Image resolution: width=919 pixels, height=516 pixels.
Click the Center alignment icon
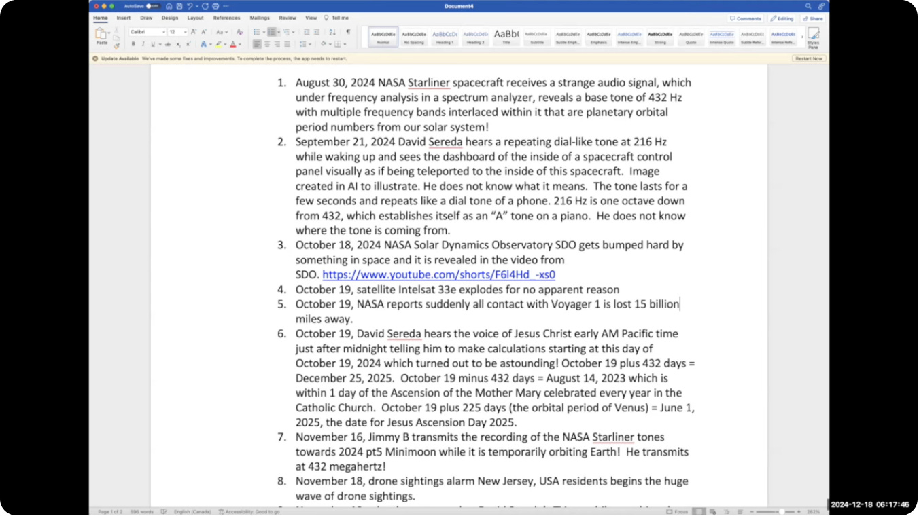(267, 44)
